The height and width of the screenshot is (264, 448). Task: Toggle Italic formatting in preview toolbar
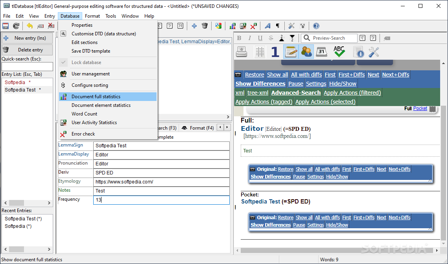[249, 38]
